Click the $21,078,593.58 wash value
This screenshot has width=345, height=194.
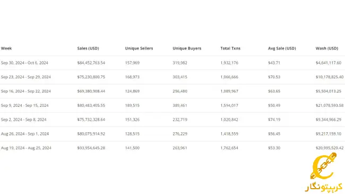coord(330,105)
